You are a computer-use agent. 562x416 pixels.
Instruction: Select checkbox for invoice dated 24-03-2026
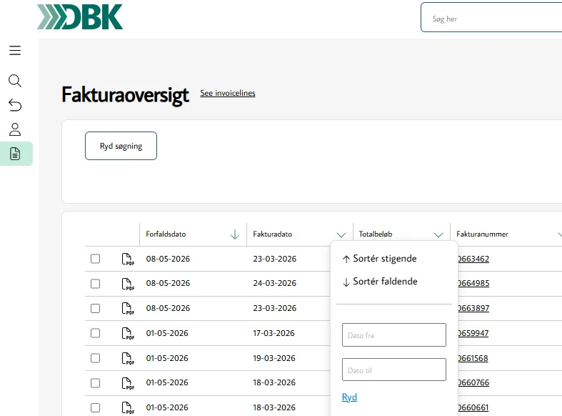(96, 284)
